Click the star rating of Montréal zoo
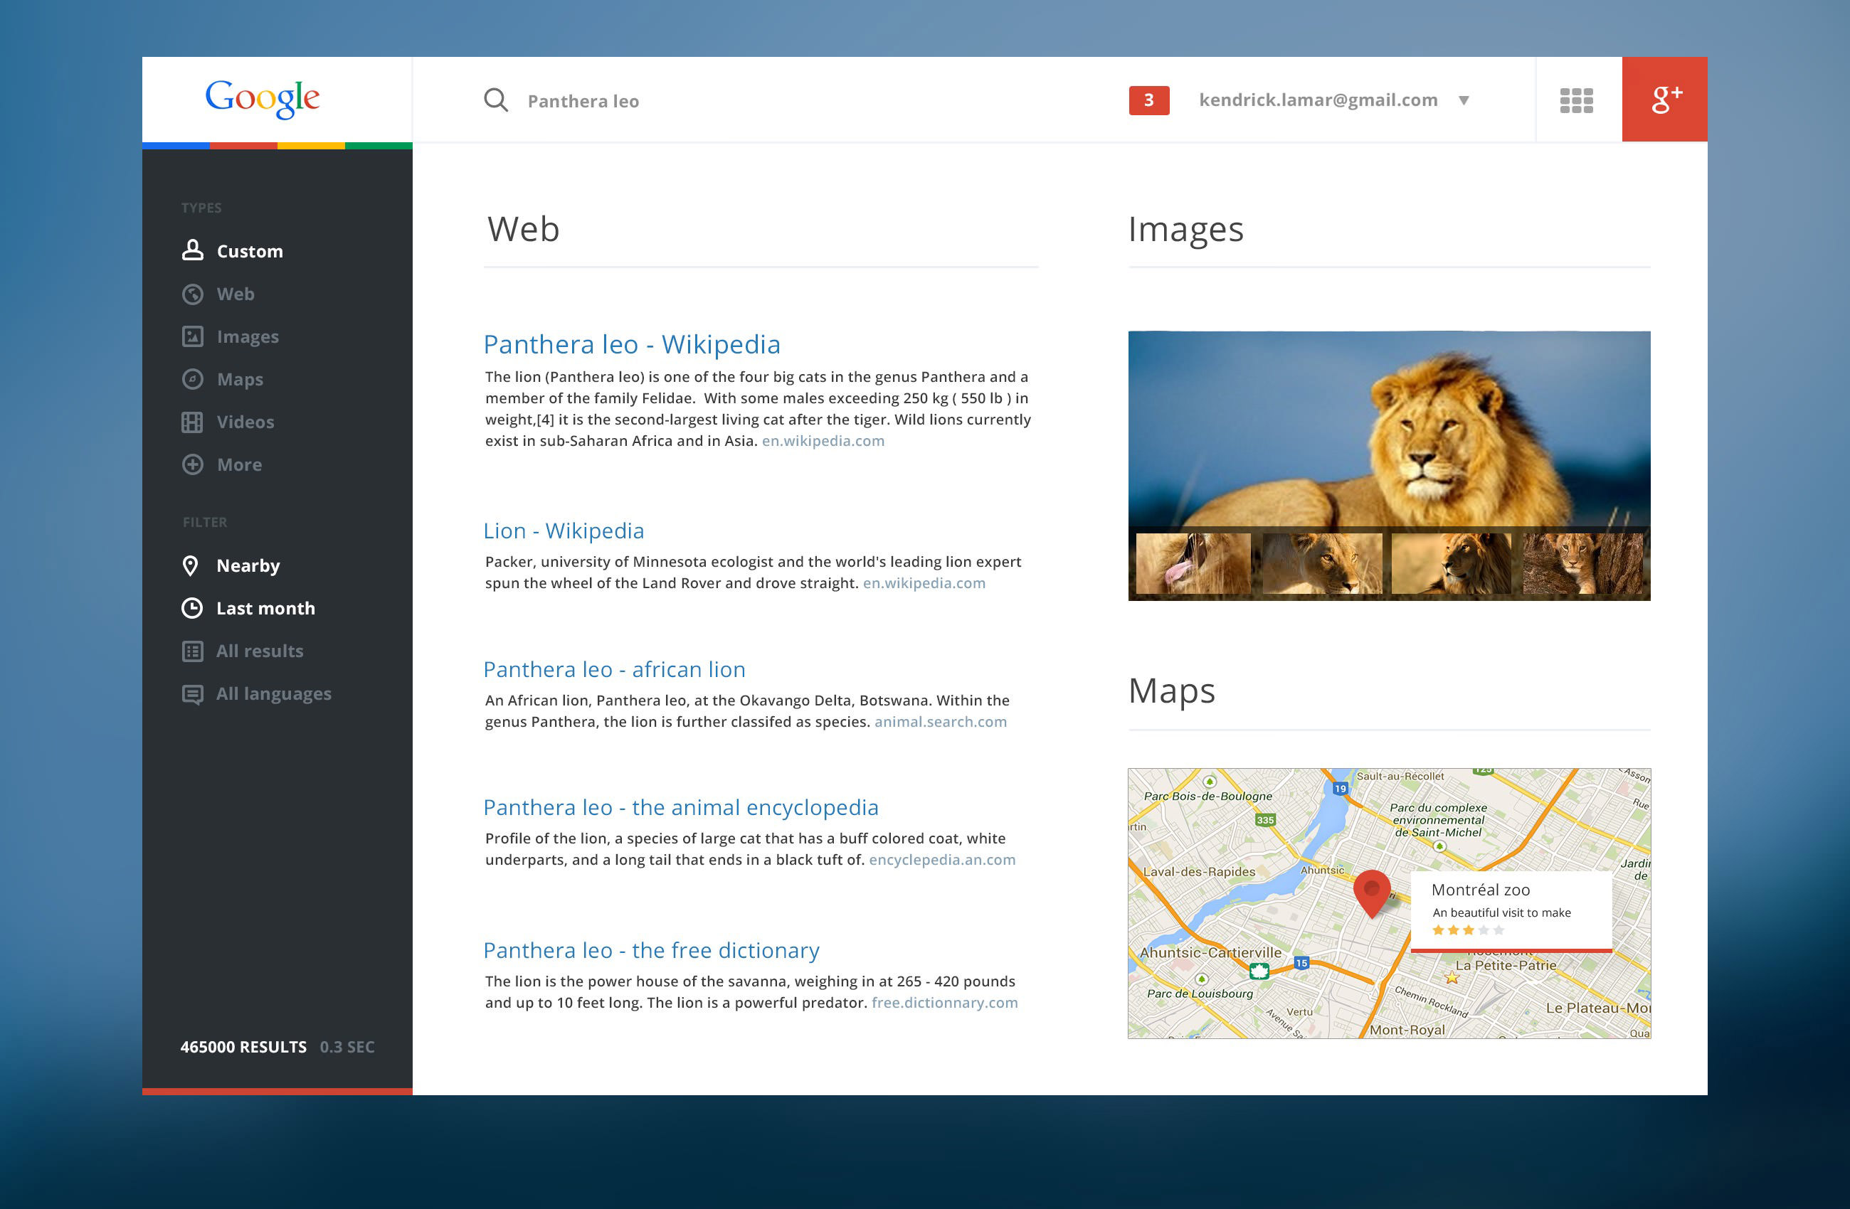Screen dimensions: 1850x1209 click(x=1469, y=930)
